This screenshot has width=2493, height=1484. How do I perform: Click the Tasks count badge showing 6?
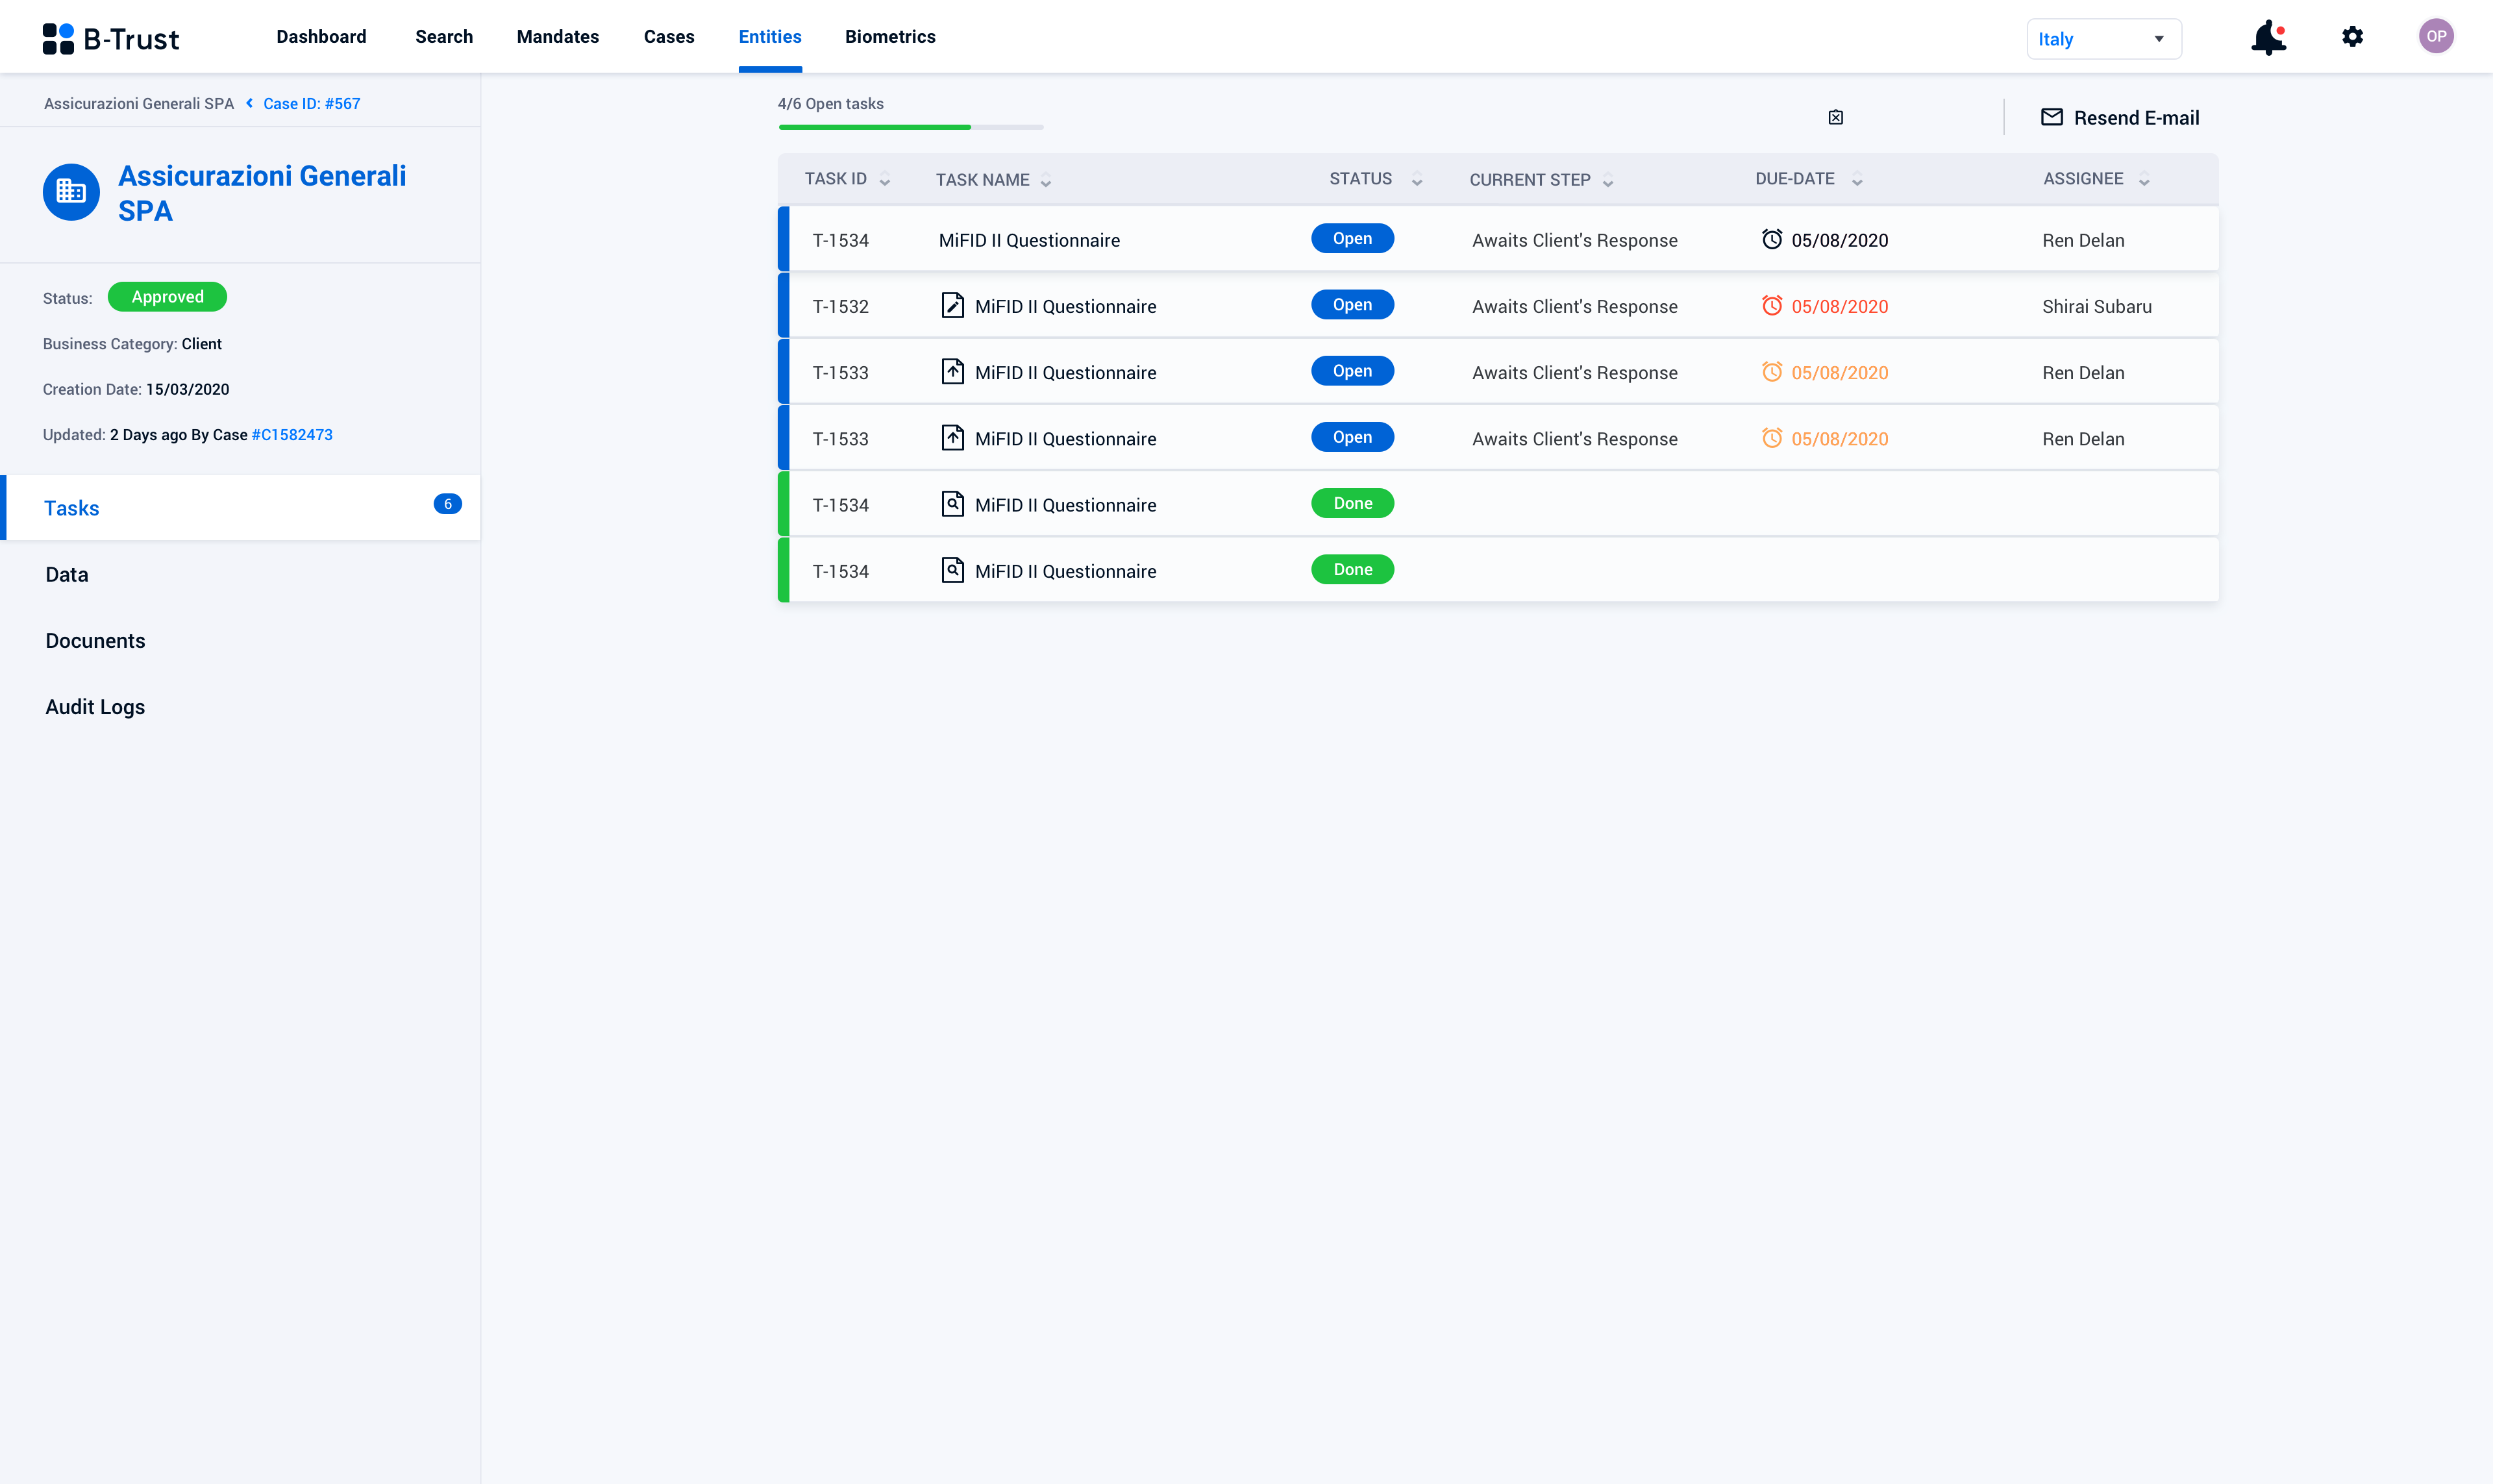[447, 504]
